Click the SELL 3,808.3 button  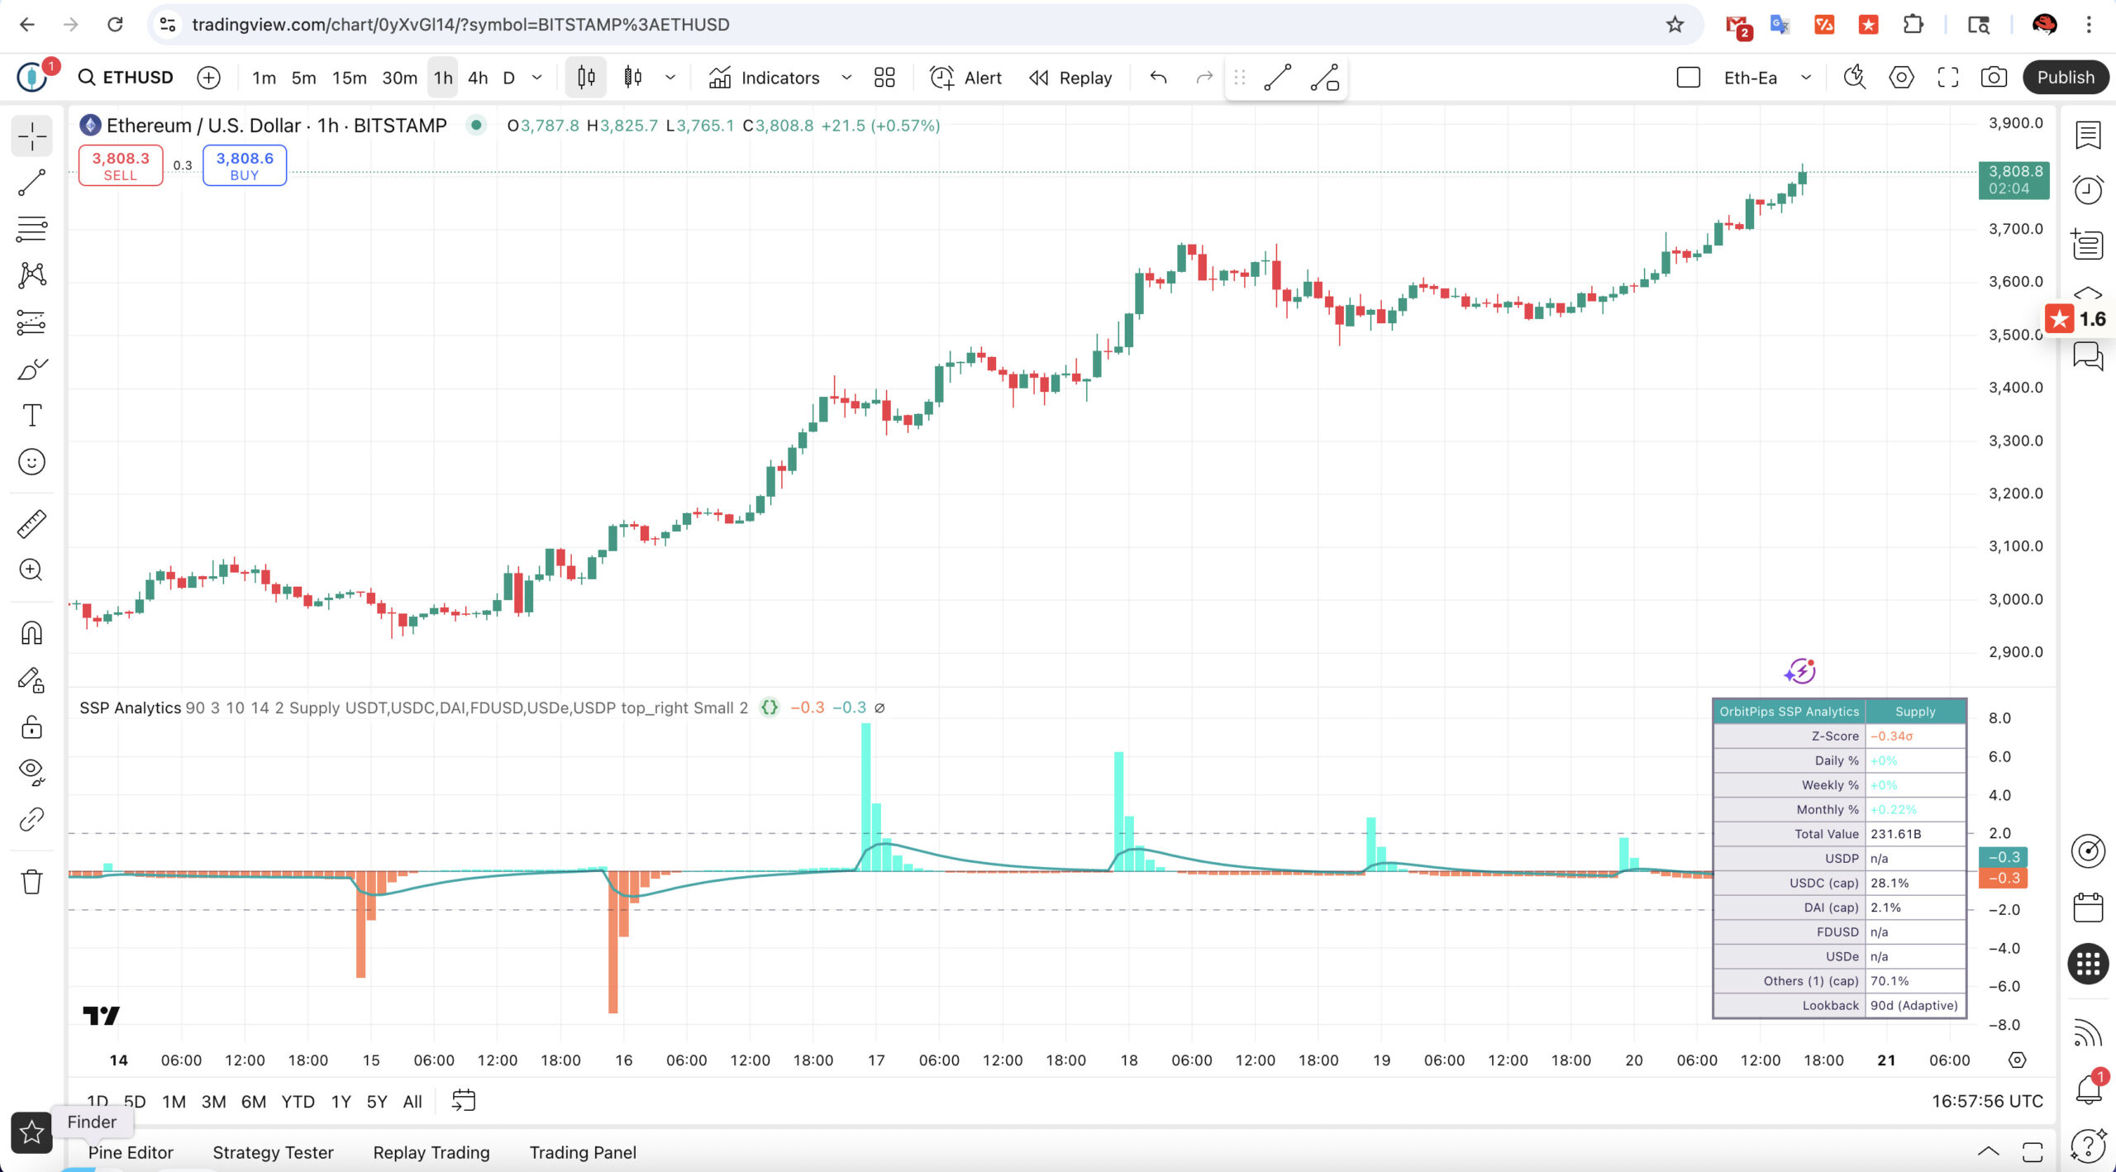point(121,165)
